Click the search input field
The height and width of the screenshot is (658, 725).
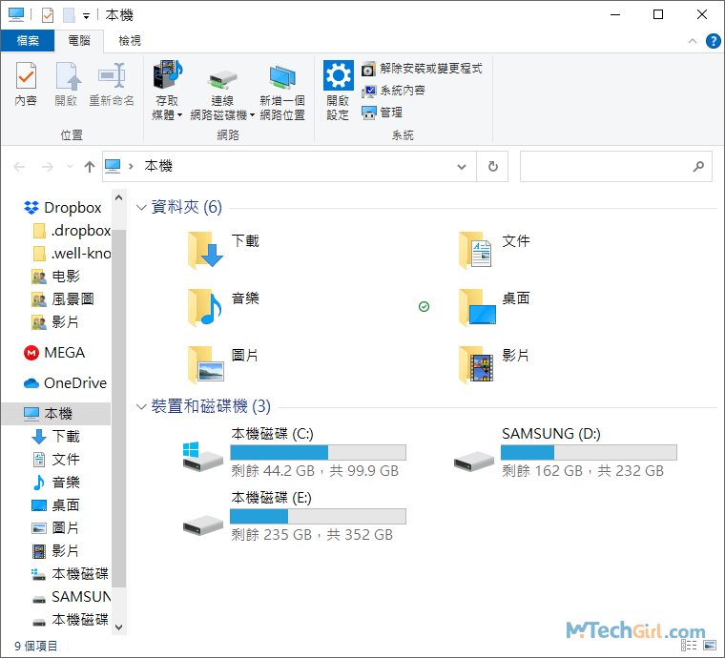click(606, 166)
